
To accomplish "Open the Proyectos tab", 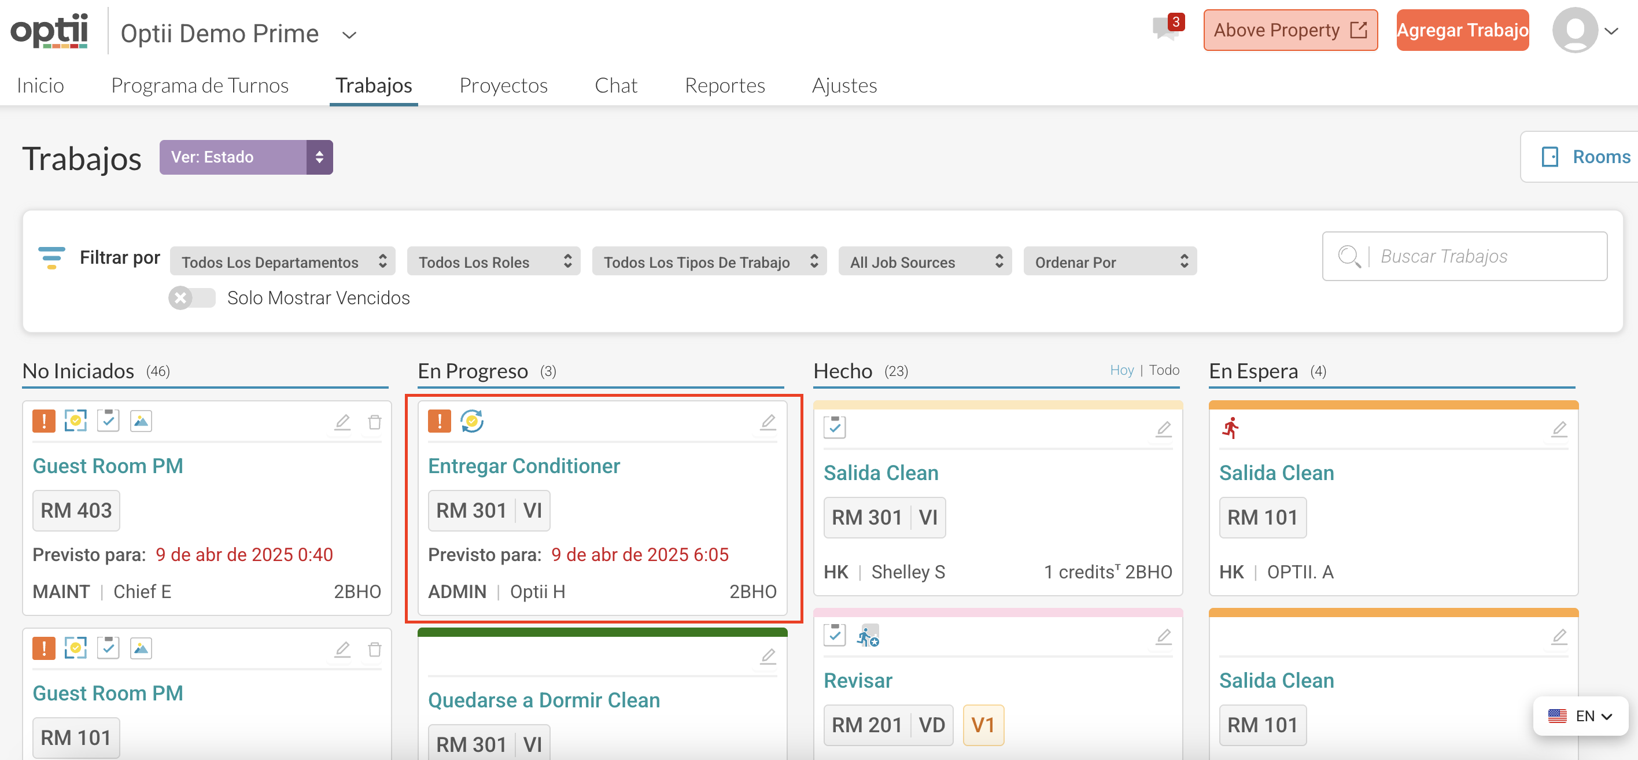I will coord(503,85).
